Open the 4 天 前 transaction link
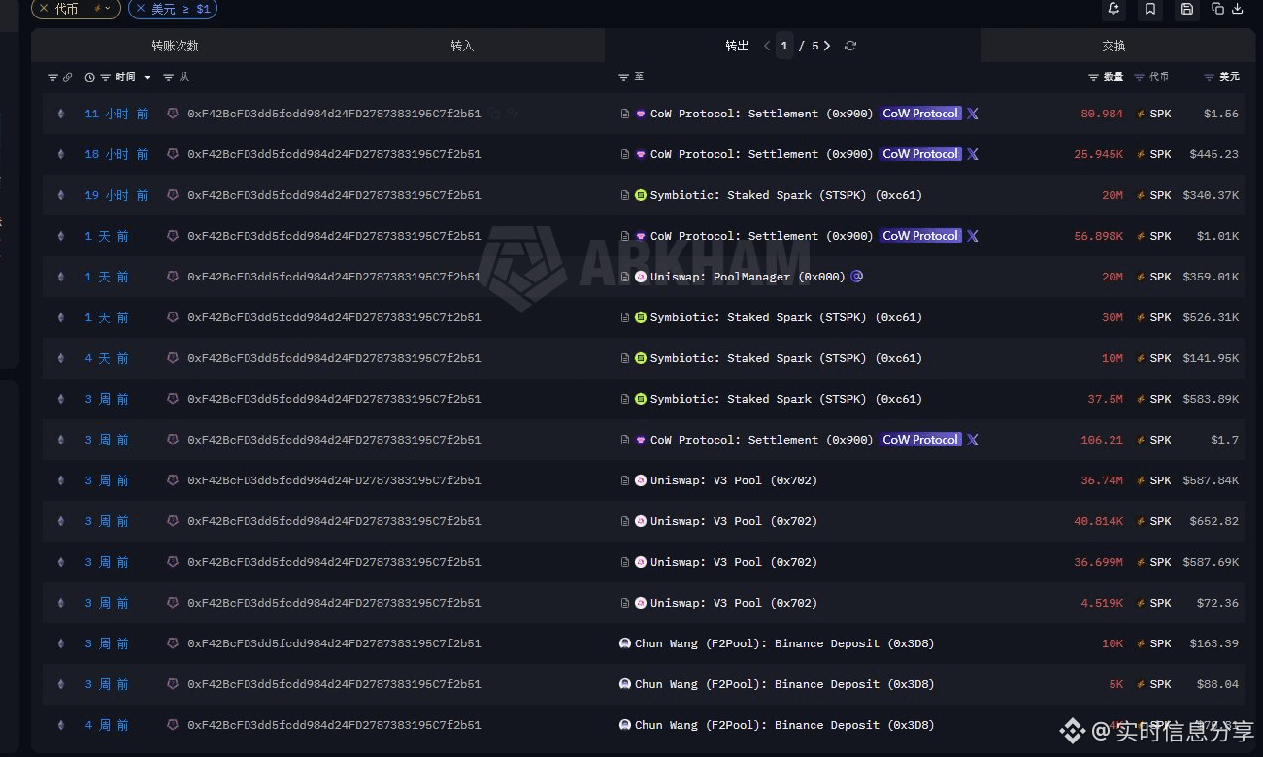Viewport: 1263px width, 757px height. click(107, 358)
